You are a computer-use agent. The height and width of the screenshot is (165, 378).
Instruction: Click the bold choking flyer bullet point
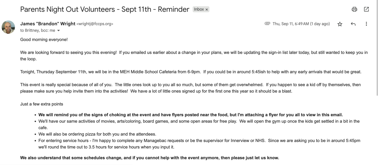[190, 115]
